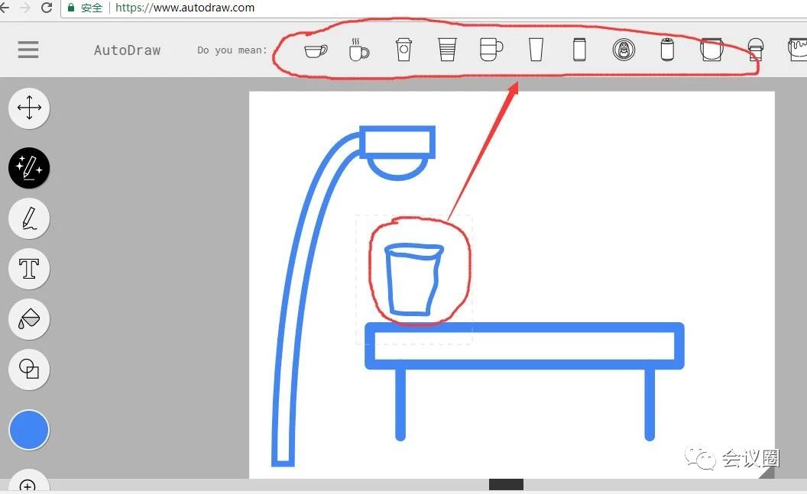Choose the striped paper cup suggestion
807x494 pixels.
(447, 50)
